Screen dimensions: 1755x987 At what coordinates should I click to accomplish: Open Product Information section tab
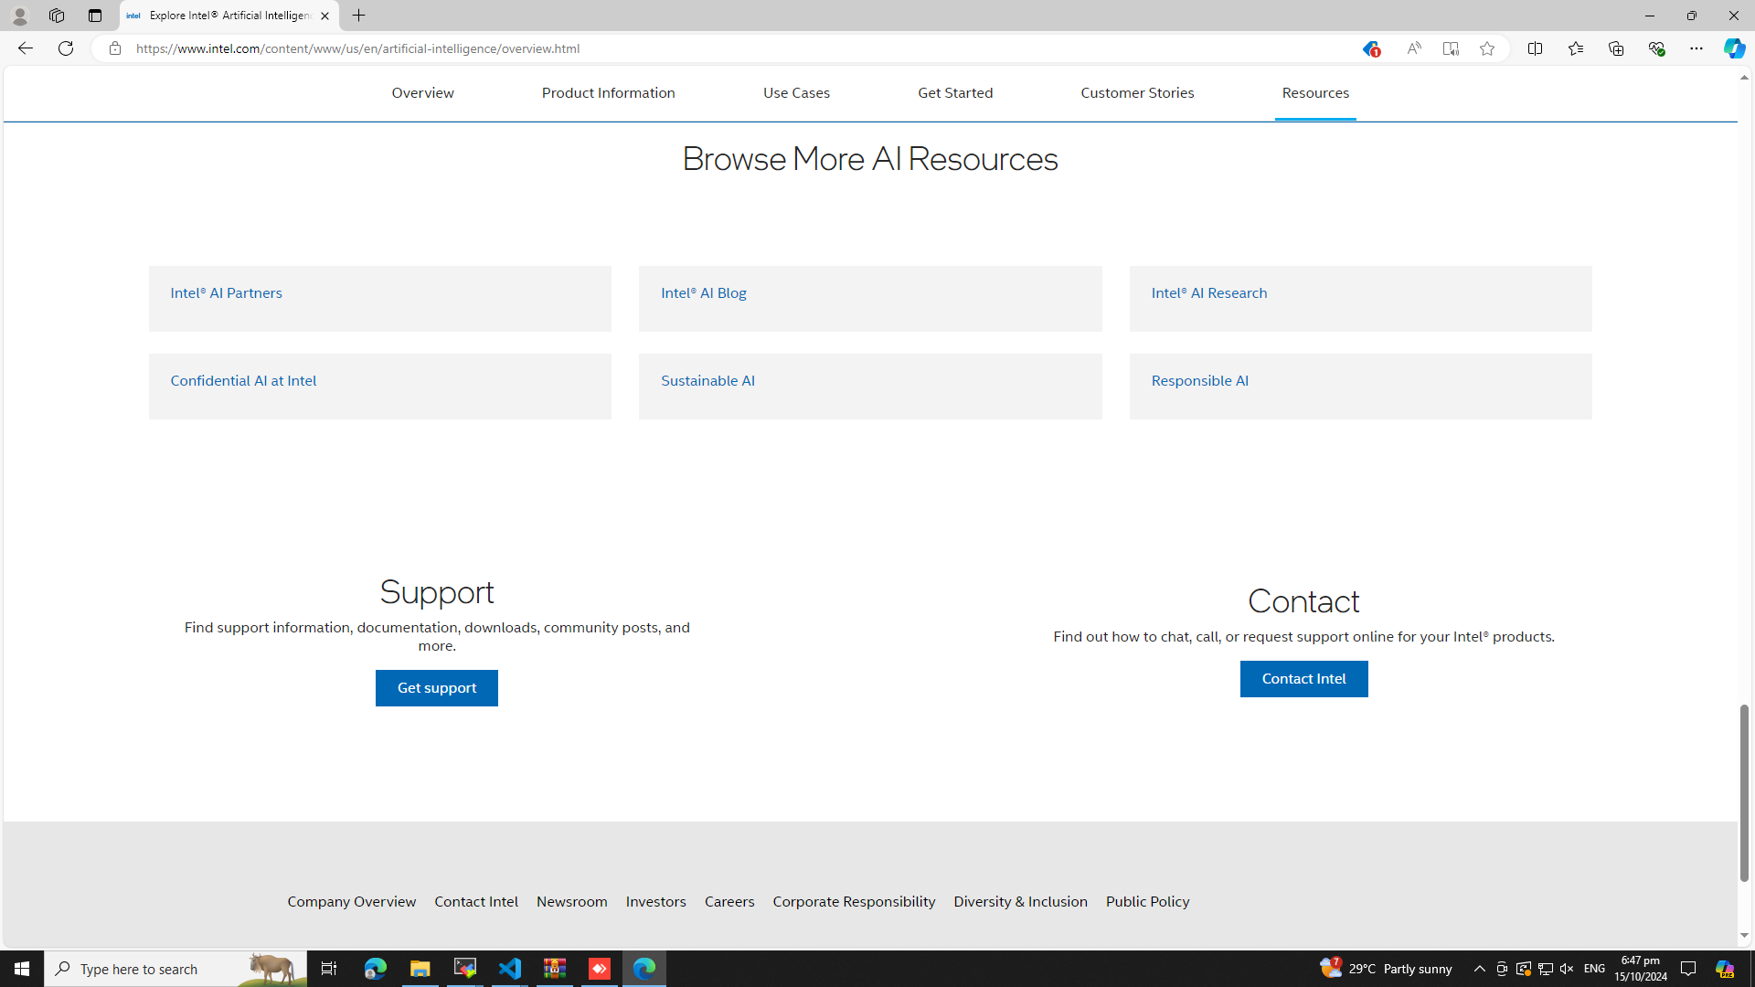click(x=608, y=93)
